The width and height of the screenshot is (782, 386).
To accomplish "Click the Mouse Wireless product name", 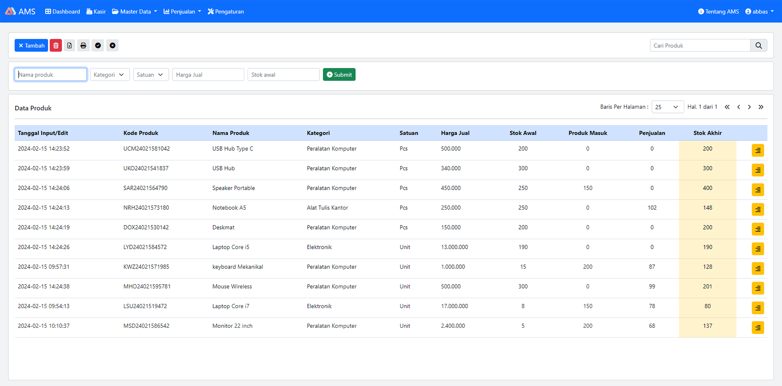I will coord(232,287).
